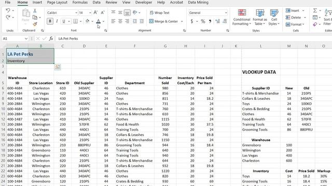
Task: Click the Clear eraser icon
Action: [315, 24]
